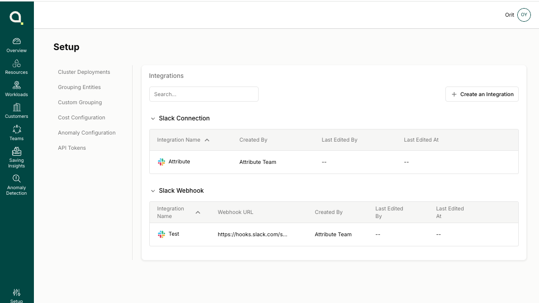
Task: Select the Attribute integration name
Action: [179, 161]
